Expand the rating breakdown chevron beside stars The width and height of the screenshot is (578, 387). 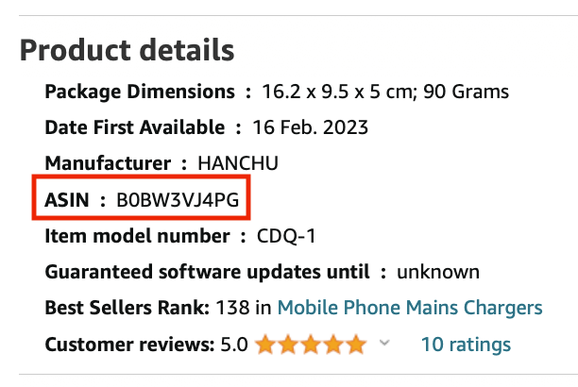tap(384, 343)
